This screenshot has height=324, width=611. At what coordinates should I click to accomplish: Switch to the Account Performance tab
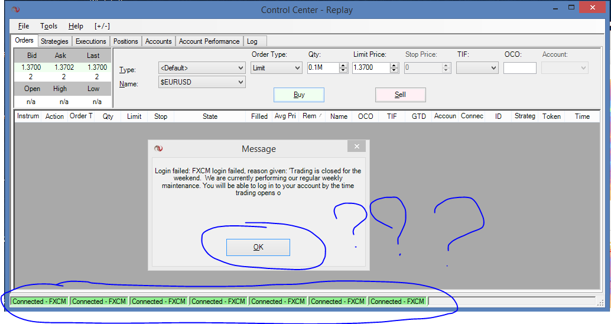click(209, 41)
